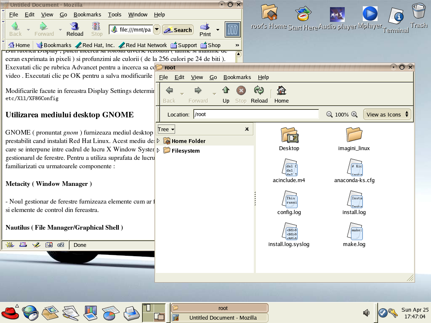
Task: Open the File menu in root window
Action: point(163,77)
